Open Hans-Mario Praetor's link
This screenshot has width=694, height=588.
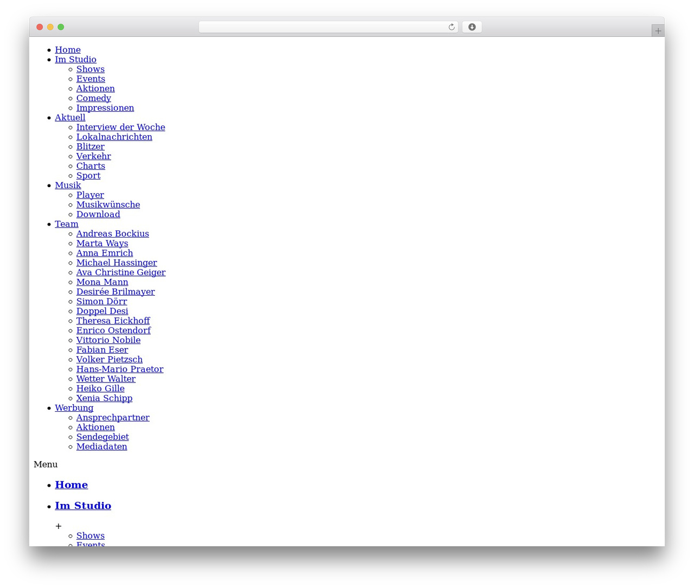pyautogui.click(x=120, y=369)
